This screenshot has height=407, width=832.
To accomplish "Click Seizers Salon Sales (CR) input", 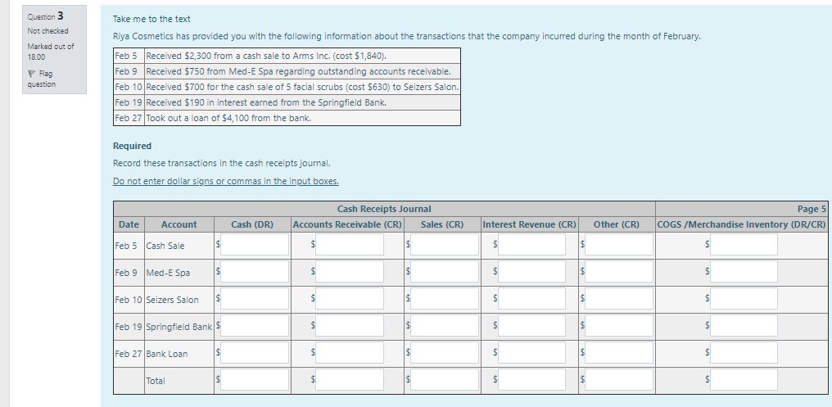I will [445, 299].
